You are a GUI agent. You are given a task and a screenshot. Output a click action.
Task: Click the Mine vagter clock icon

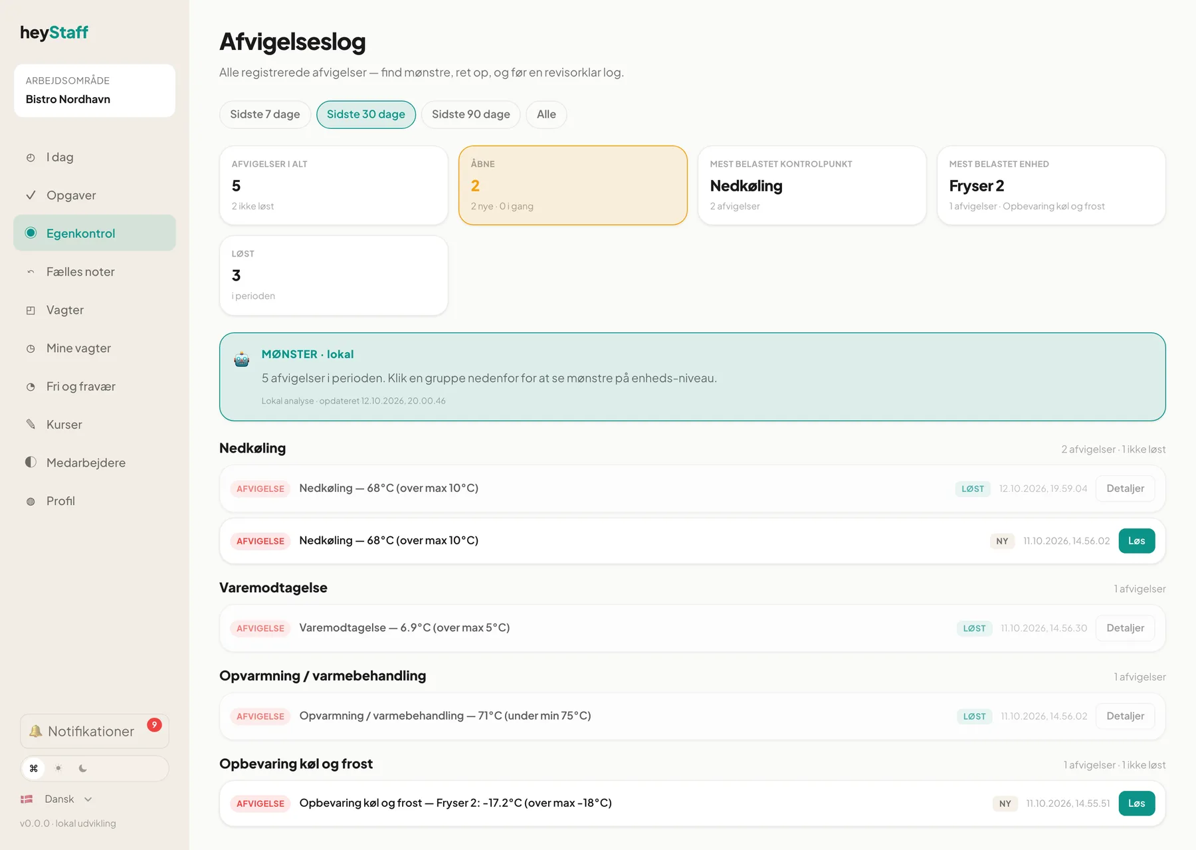31,348
